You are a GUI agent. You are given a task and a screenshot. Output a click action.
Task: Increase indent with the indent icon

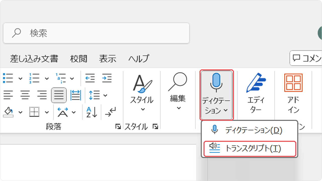[x=107, y=78]
